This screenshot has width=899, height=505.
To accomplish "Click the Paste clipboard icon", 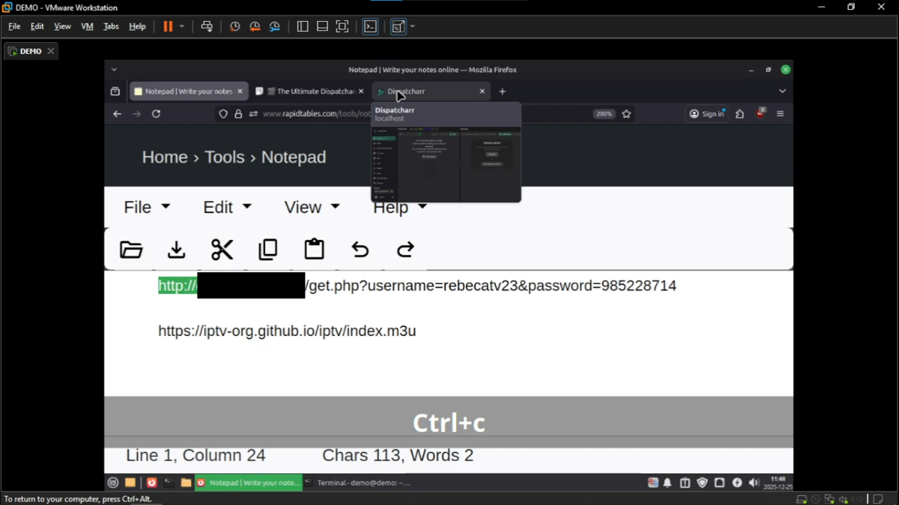I will pos(314,249).
